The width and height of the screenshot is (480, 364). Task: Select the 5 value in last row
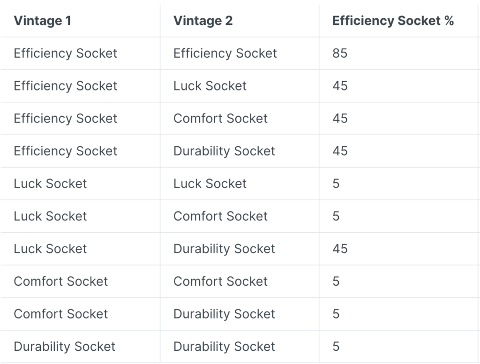pos(336,347)
